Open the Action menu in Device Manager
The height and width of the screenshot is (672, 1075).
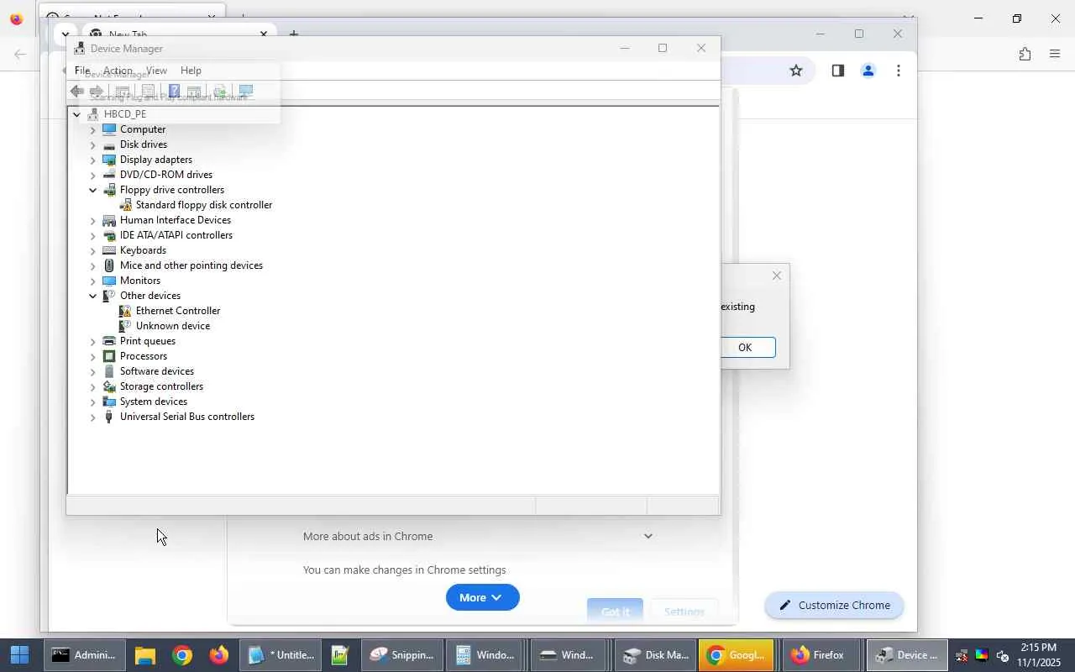(118, 71)
